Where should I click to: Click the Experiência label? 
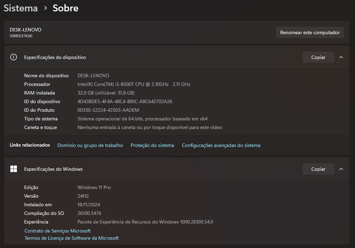pyautogui.click(x=36, y=222)
